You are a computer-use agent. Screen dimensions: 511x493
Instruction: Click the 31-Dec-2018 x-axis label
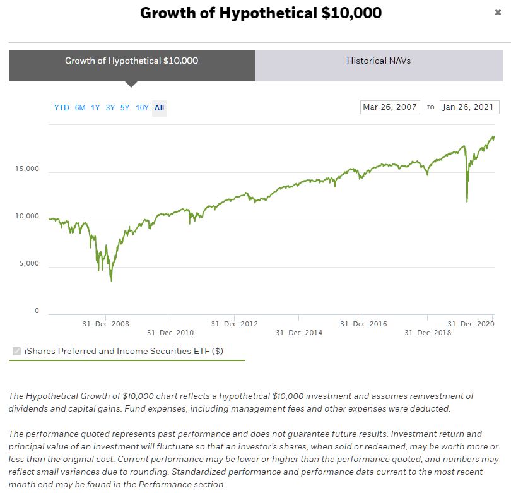point(428,333)
